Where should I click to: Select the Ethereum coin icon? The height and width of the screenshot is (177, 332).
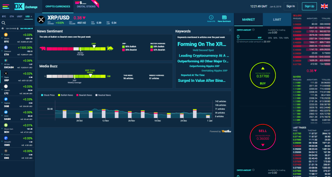6,47
